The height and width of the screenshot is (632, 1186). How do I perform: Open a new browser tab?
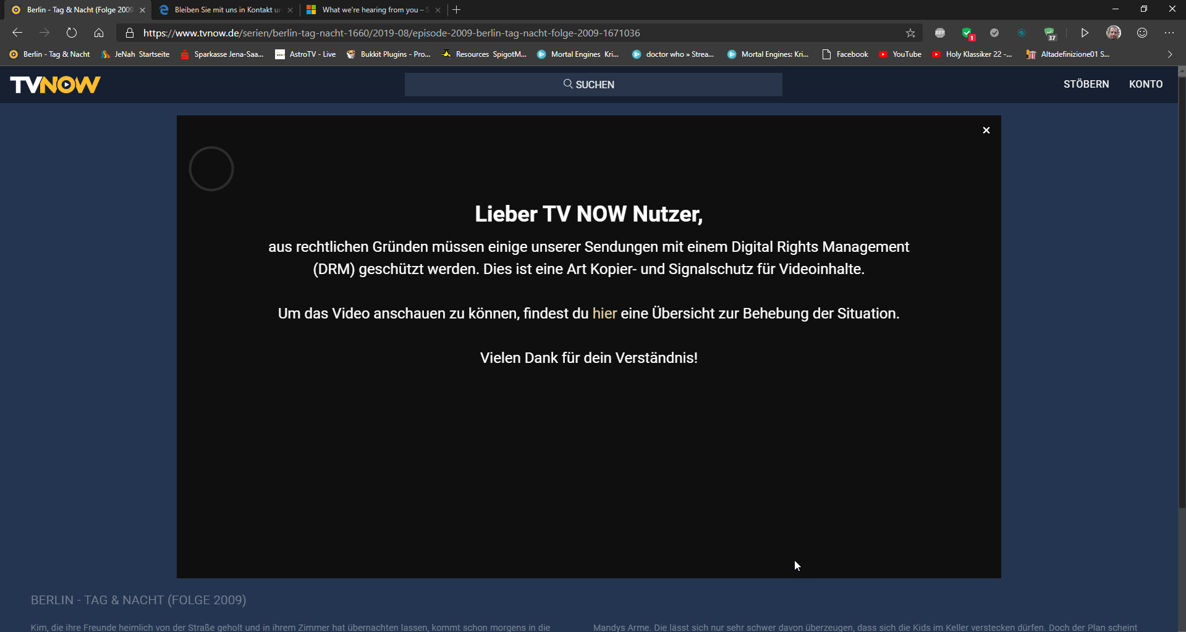point(457,10)
